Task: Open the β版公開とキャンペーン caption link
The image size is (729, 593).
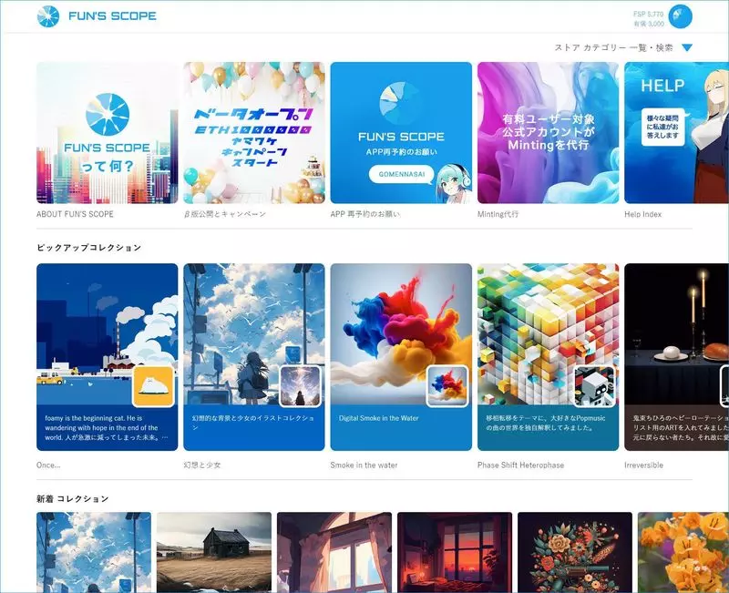Action: pyautogui.click(x=224, y=214)
